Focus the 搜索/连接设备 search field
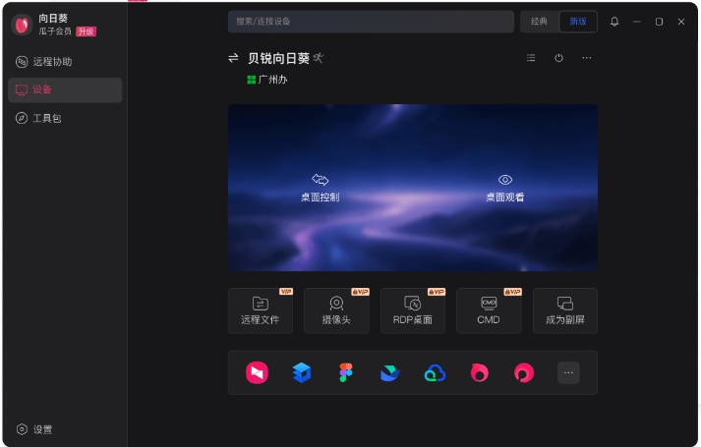 [x=371, y=22]
